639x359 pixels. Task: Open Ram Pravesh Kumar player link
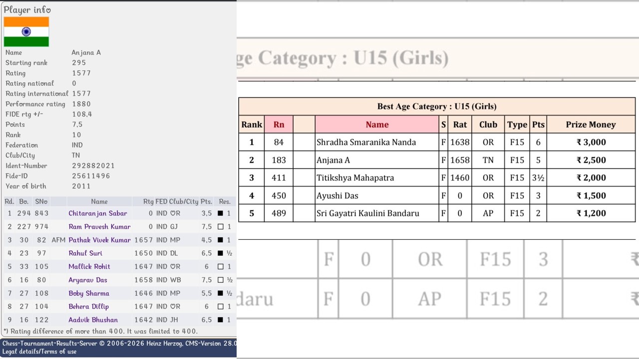point(99,227)
